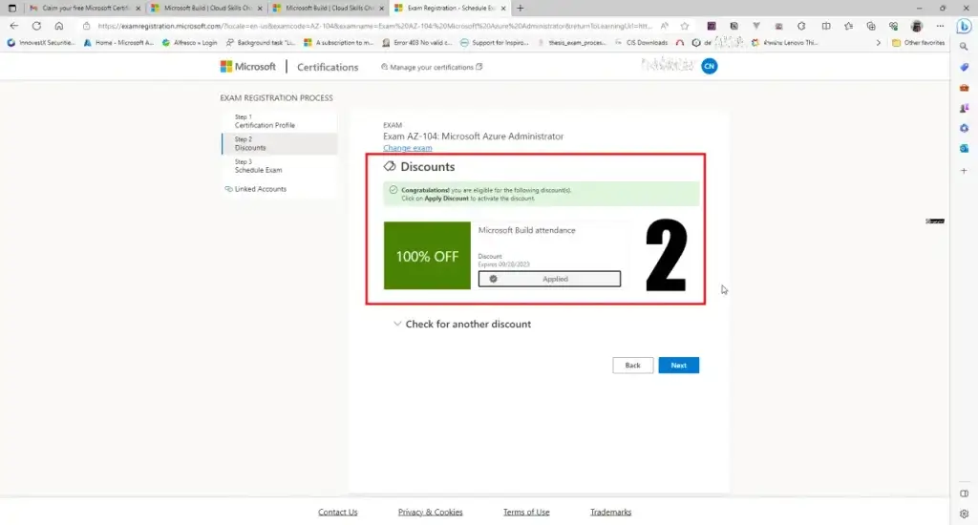
Task: View site information lock icon
Action: (86, 26)
